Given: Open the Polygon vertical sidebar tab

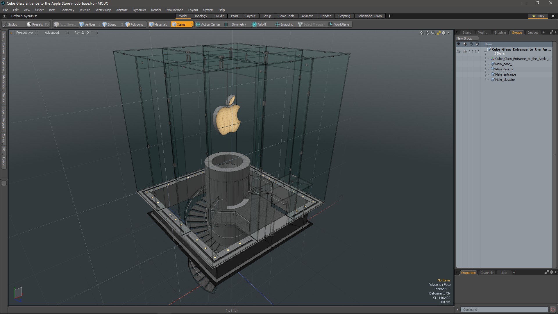Looking at the screenshot, I should [x=3, y=124].
